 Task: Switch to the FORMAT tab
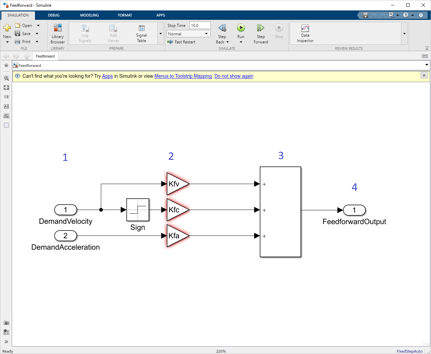point(125,15)
